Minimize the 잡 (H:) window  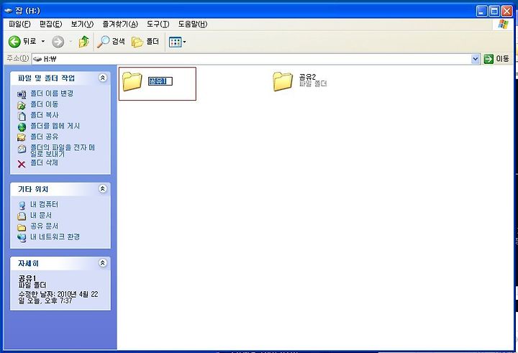click(x=481, y=12)
